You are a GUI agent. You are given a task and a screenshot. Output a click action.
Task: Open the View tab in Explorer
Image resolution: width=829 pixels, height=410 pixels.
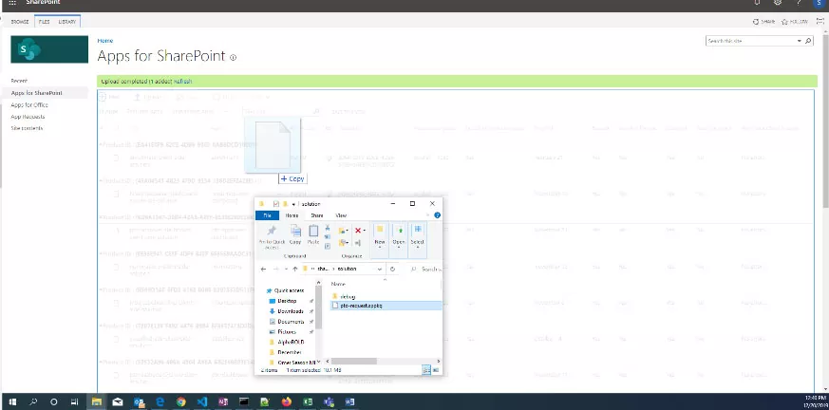(x=341, y=215)
